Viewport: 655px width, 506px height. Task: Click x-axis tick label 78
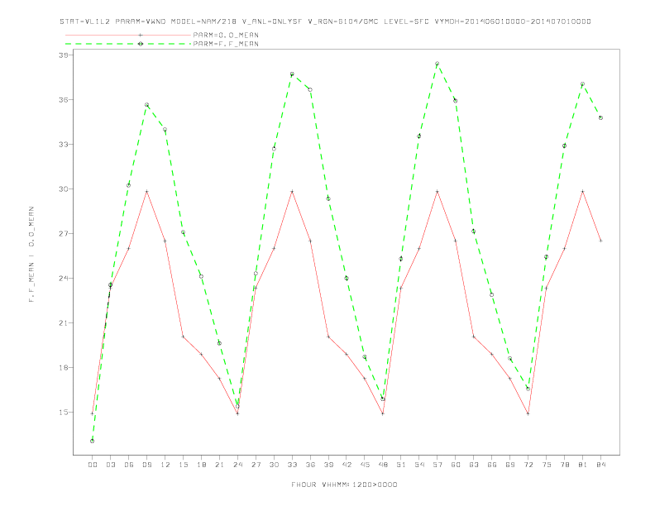[564, 465]
